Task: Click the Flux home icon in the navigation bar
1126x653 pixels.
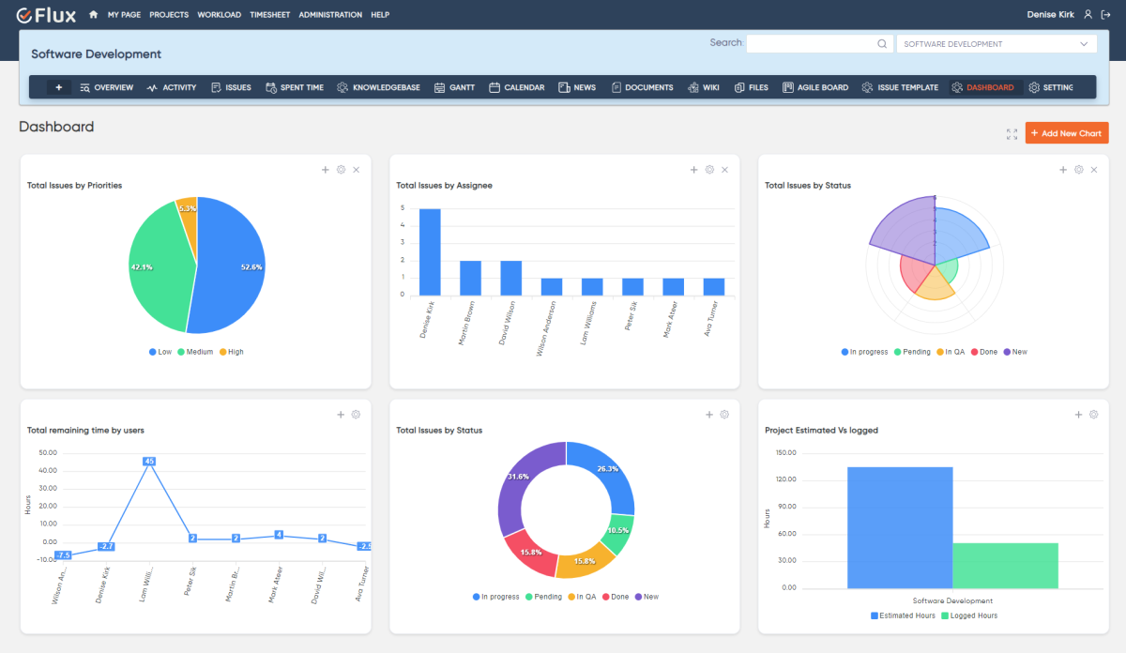Action: (92, 14)
